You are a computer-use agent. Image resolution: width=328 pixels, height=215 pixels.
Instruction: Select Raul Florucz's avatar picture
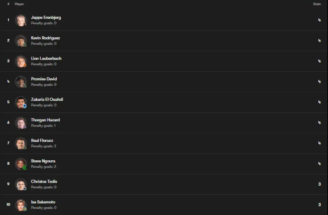tap(21, 143)
